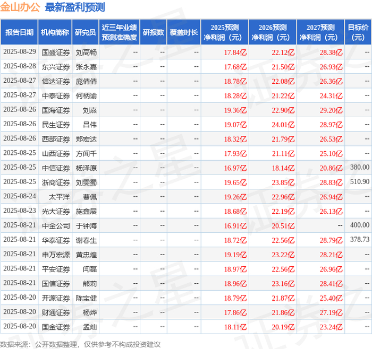Select the 信达证券 institution cell

56,81
